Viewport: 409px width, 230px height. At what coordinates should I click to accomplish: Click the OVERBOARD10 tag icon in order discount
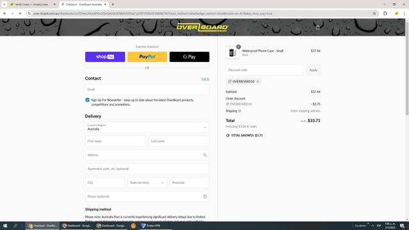pyautogui.click(x=228, y=104)
